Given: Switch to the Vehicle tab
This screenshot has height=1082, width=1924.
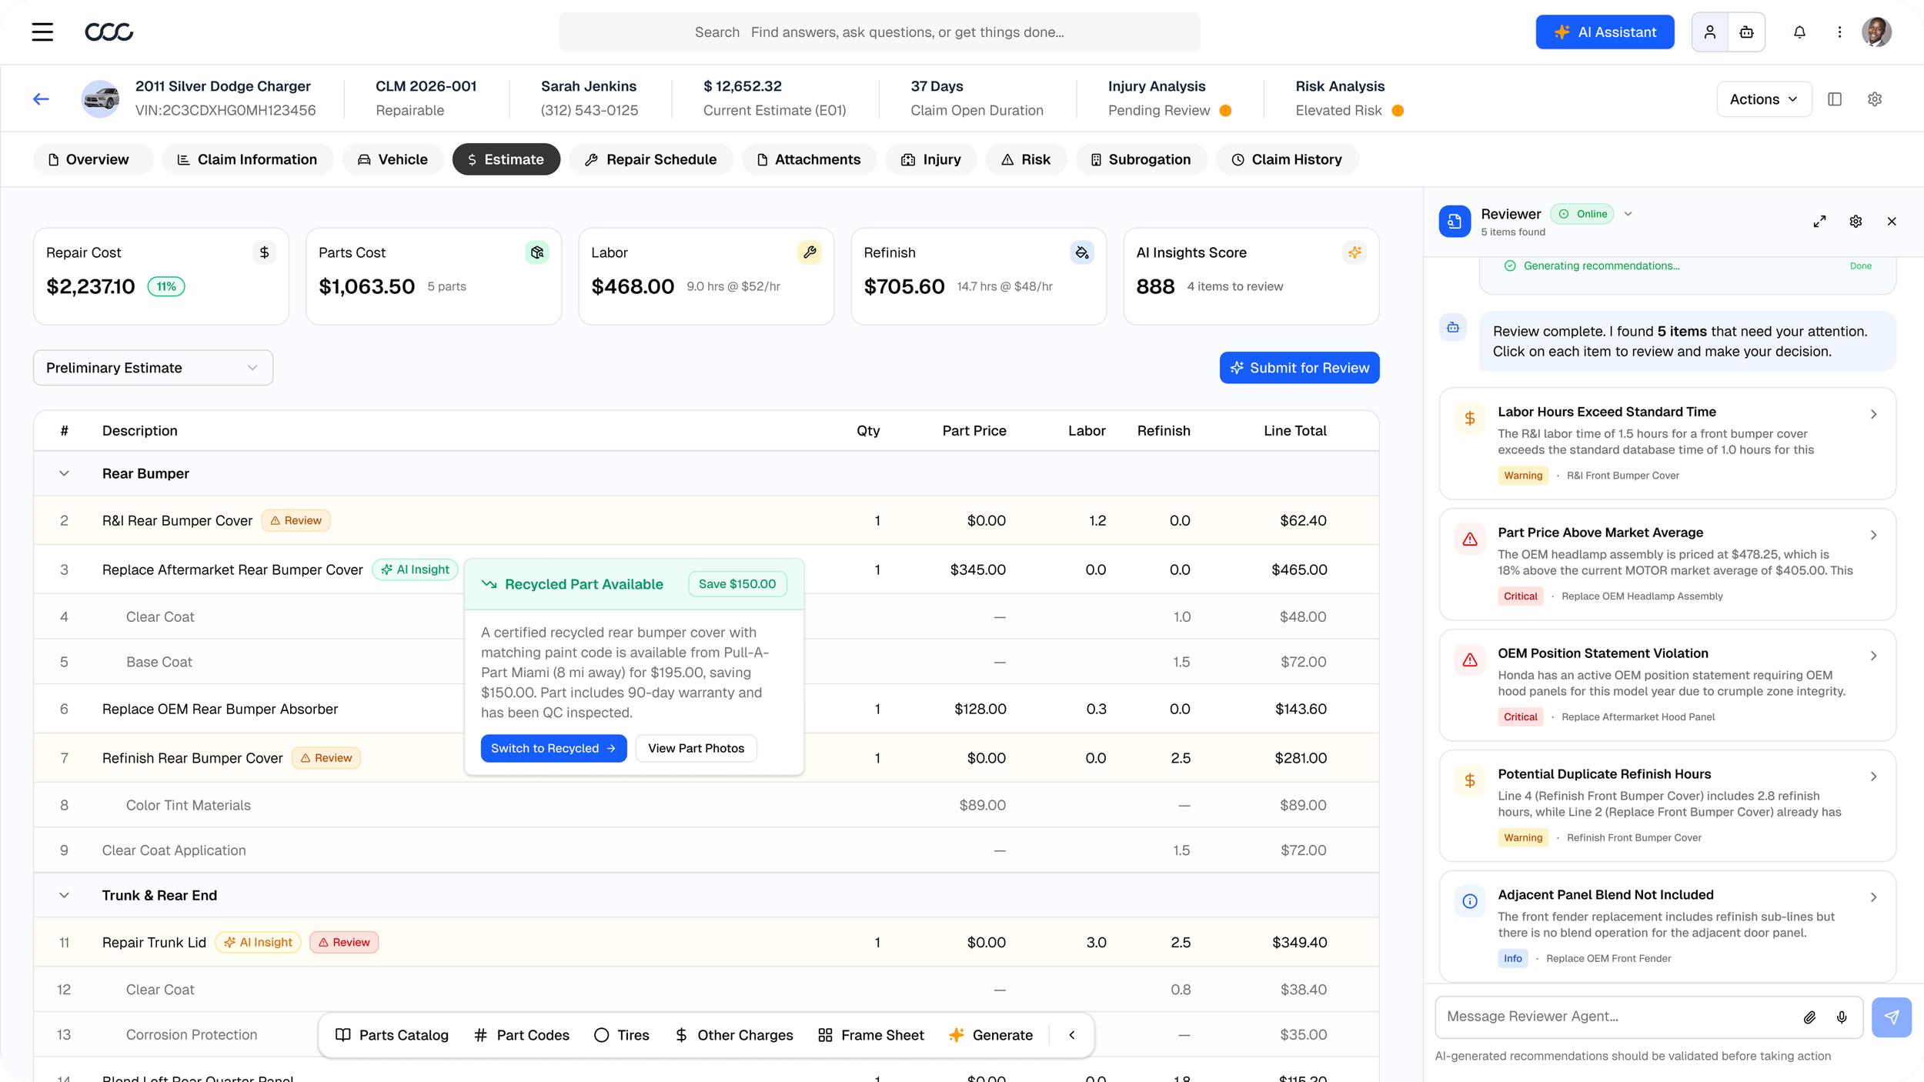Looking at the screenshot, I should (392, 159).
